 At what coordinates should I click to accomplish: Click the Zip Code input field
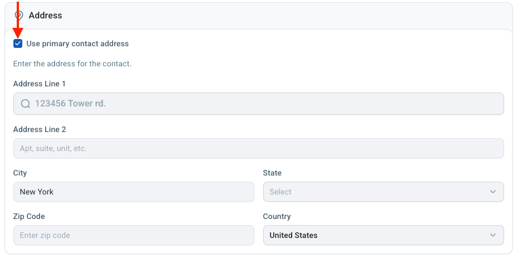pyautogui.click(x=133, y=235)
